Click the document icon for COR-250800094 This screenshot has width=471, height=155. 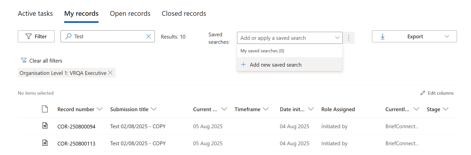tap(45, 126)
